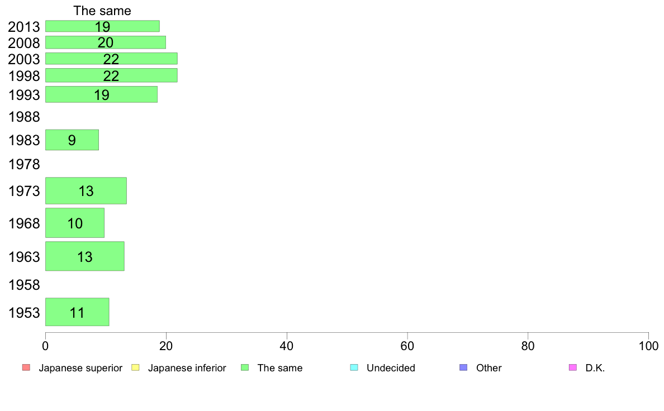Click the blue Other legend swatch
Viewport: 664px width, 411px height.
(463, 367)
